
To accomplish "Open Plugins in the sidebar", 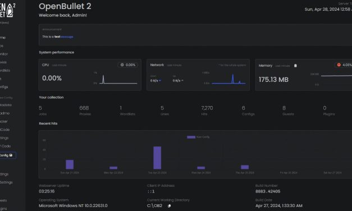I will click(3, 209).
